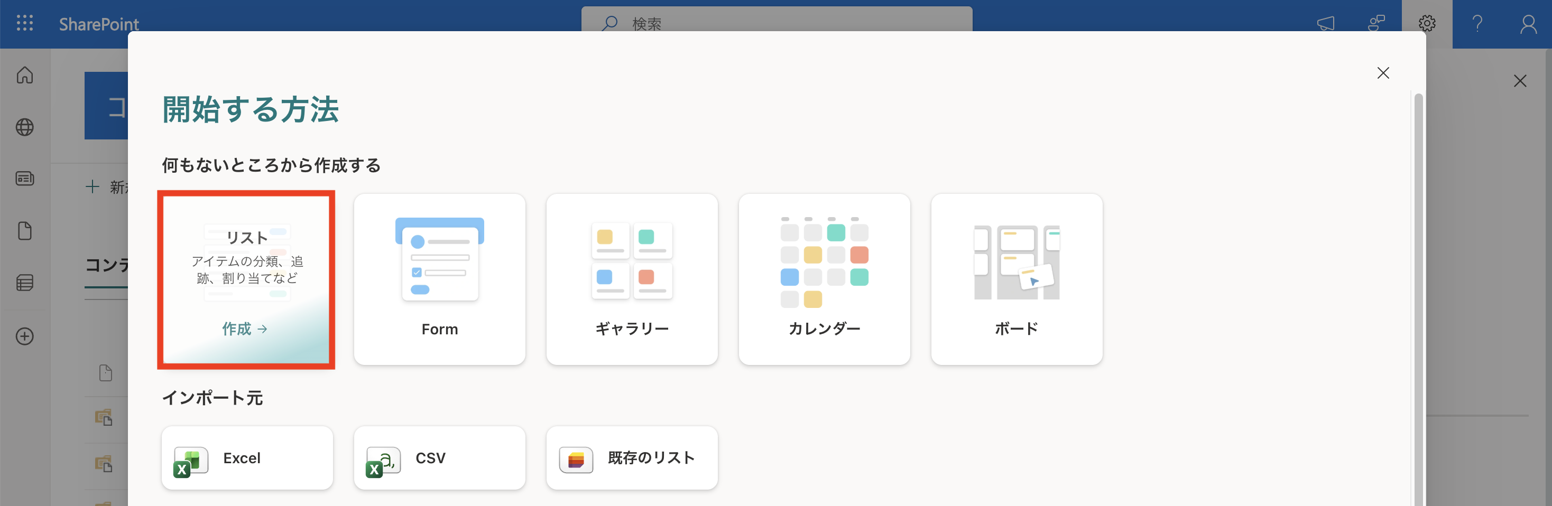Screen dimensions: 1552x506
Task: Click the Excel file icon
Action: pos(190,462)
